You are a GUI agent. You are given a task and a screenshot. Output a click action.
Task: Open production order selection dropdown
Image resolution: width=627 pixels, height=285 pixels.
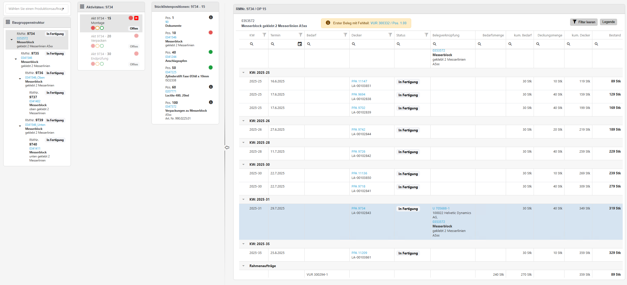[37, 9]
